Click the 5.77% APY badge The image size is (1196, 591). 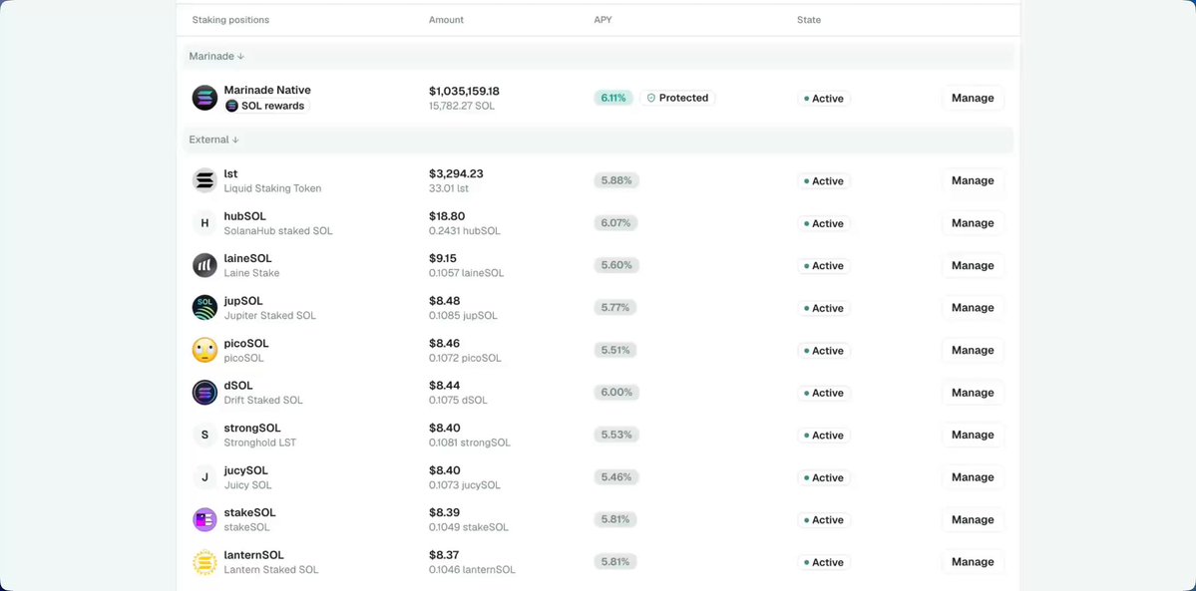point(614,308)
